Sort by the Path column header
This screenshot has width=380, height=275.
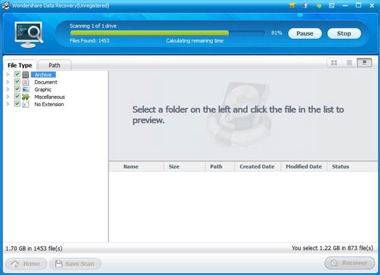[220, 166]
